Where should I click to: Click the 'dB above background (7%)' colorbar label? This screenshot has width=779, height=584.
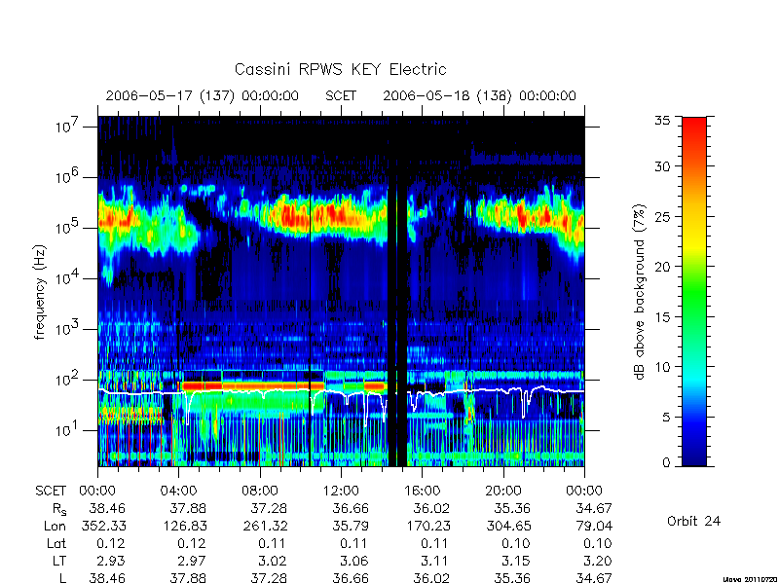click(640, 292)
